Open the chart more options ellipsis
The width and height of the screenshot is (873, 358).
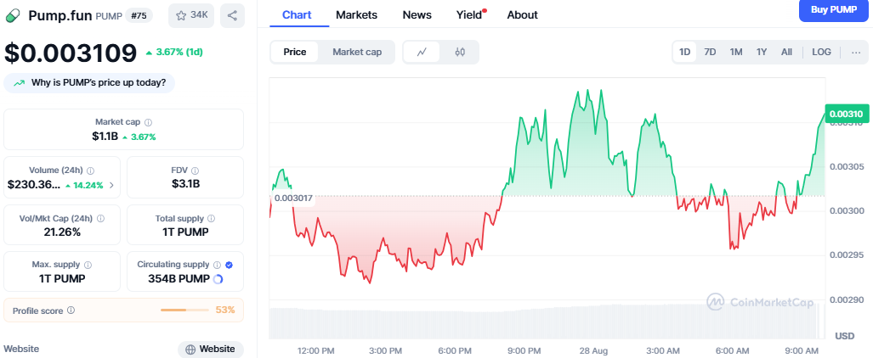point(856,53)
